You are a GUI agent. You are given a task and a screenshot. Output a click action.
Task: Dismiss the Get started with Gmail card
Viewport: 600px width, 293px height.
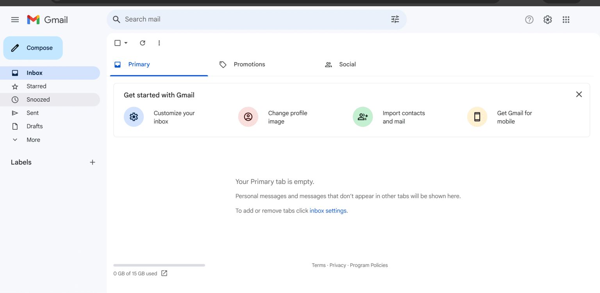point(579,94)
